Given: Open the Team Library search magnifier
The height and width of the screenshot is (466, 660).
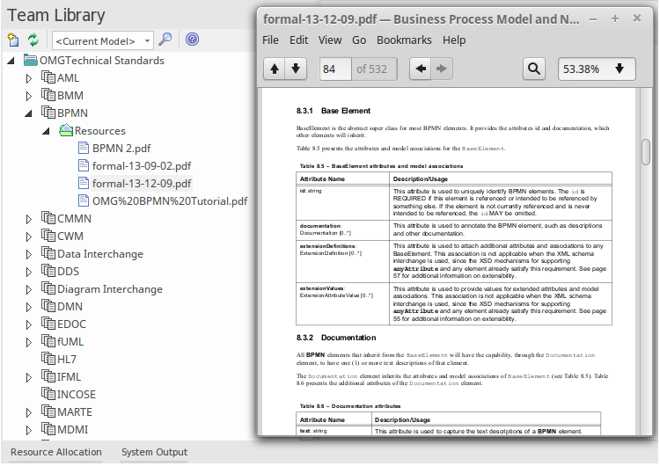Looking at the screenshot, I should pos(165,40).
